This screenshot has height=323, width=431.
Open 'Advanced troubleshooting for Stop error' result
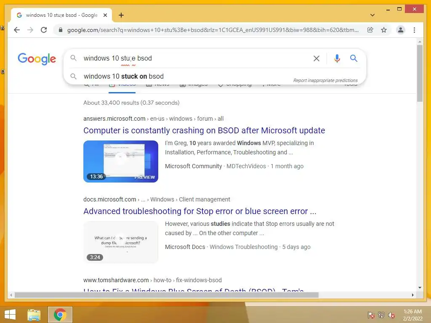coord(200,211)
